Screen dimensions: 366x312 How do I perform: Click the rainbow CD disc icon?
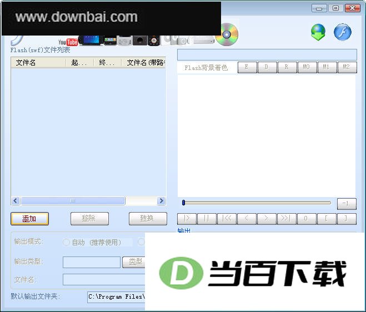coord(227,34)
